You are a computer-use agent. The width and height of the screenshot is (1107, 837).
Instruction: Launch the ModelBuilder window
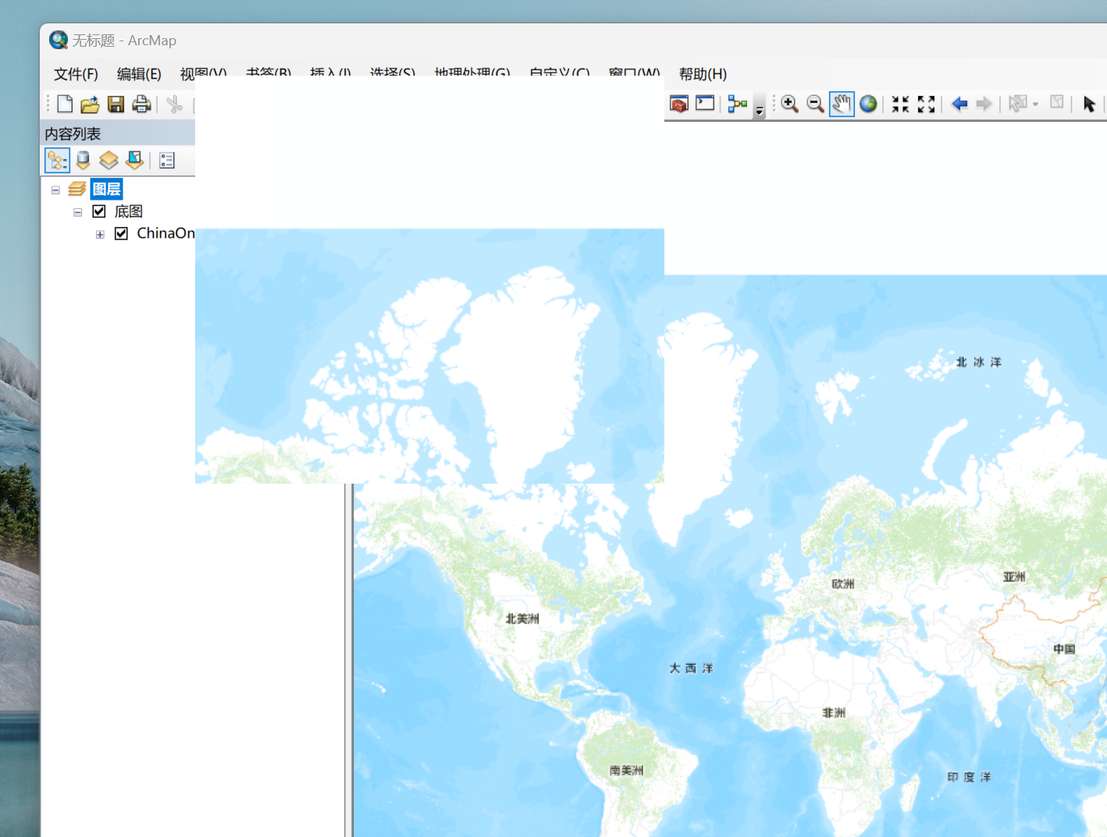point(738,104)
